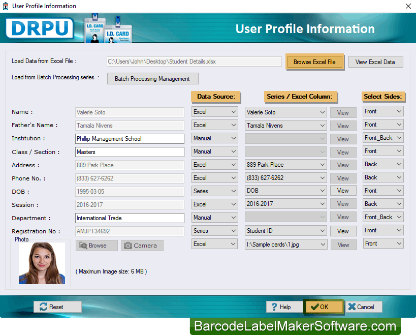Open Institution Front_Back sides dropdown
This screenshot has height=335, width=416.
click(x=383, y=138)
